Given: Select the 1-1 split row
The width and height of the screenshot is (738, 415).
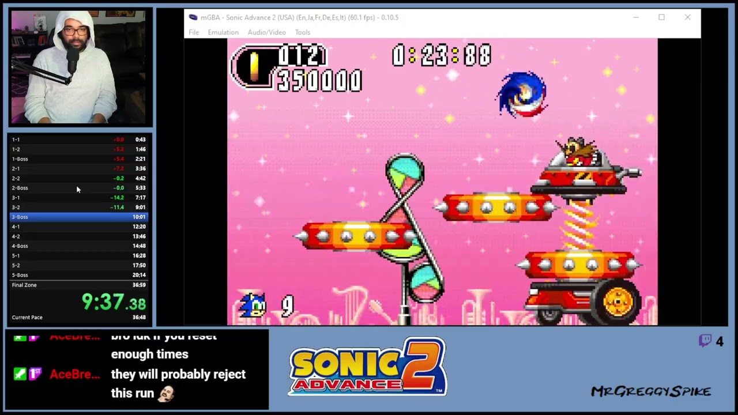Looking at the screenshot, I should coord(79,139).
